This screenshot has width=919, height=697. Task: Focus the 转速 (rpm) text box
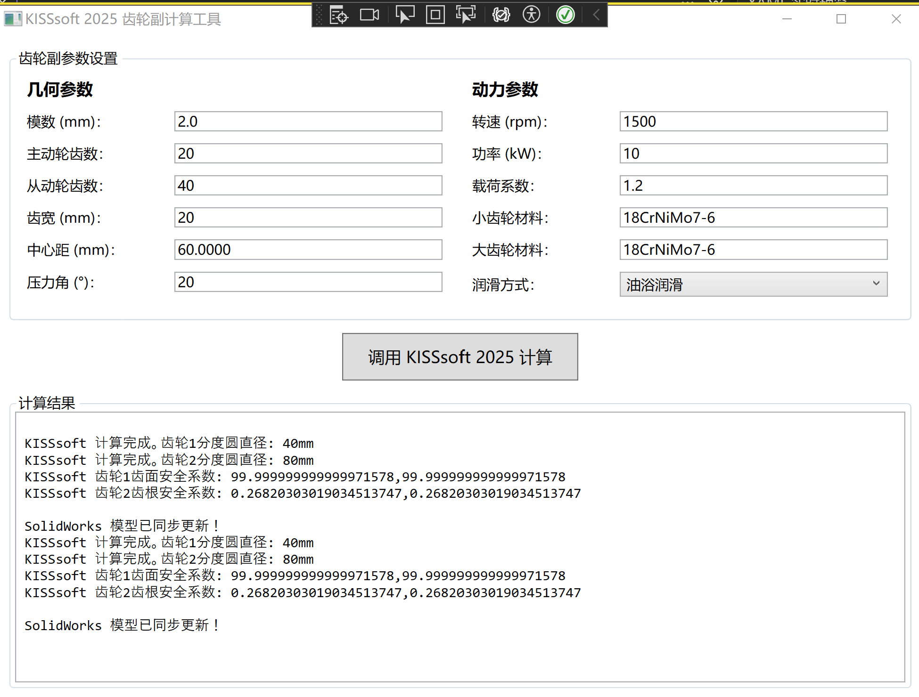coord(753,122)
